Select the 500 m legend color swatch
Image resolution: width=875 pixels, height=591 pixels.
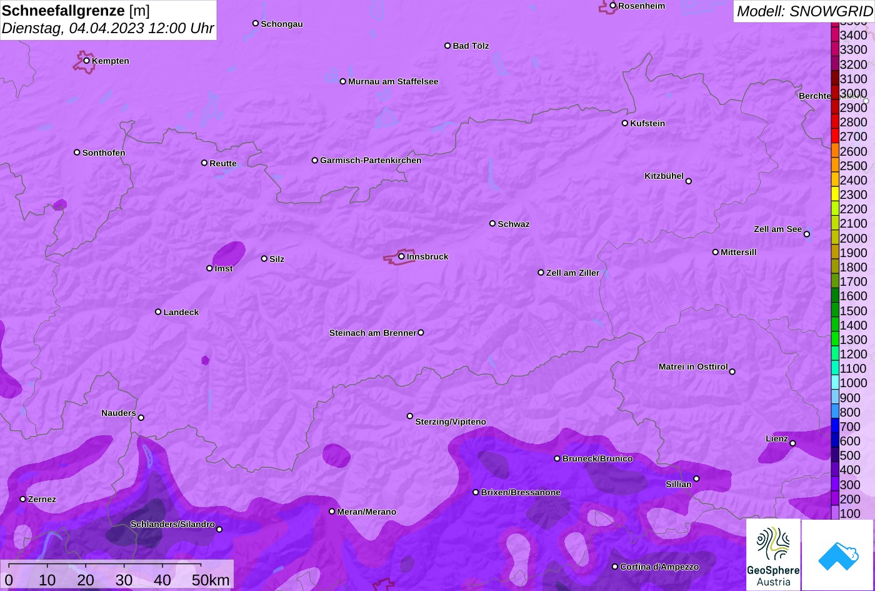click(x=835, y=455)
